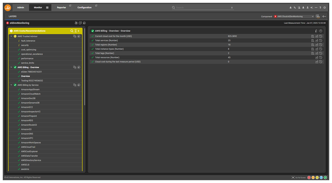Image resolution: width=332 pixels, height=183 pixels.
Task: Collapse the AWS Billing by Service tree node
Action: coord(11,85)
